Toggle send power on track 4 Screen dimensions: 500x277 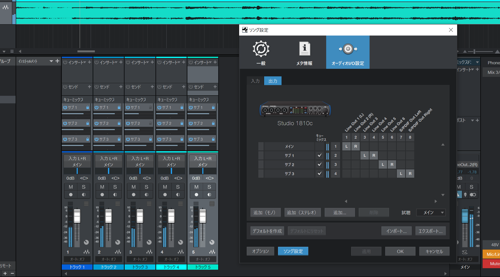159,87
